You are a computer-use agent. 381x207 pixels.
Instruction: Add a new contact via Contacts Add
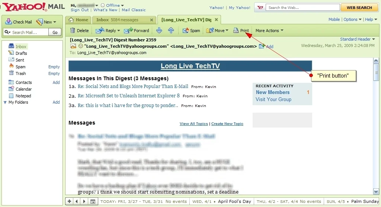(56, 82)
